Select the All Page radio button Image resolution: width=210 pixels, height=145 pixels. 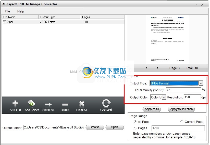[135, 122]
